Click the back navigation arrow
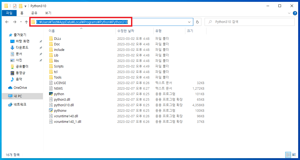300x160 pixels. (x=7, y=22)
